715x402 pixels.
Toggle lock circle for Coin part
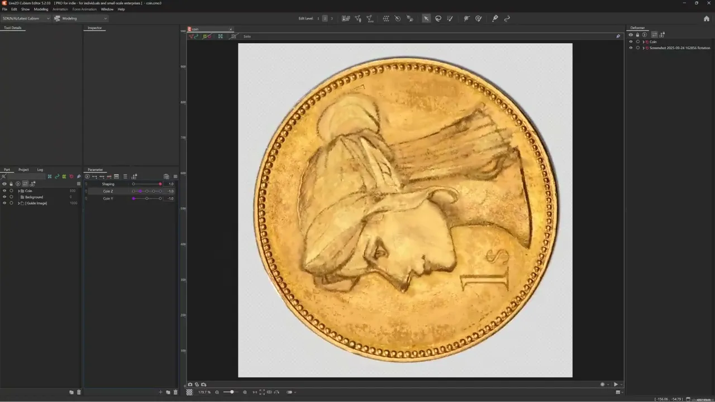[x=11, y=191]
